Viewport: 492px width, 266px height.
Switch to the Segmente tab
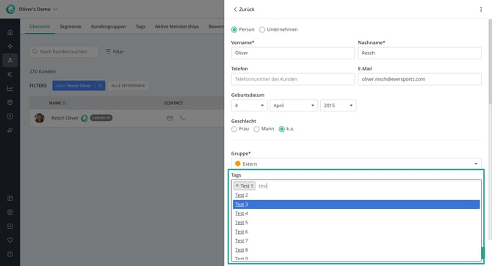70,26
